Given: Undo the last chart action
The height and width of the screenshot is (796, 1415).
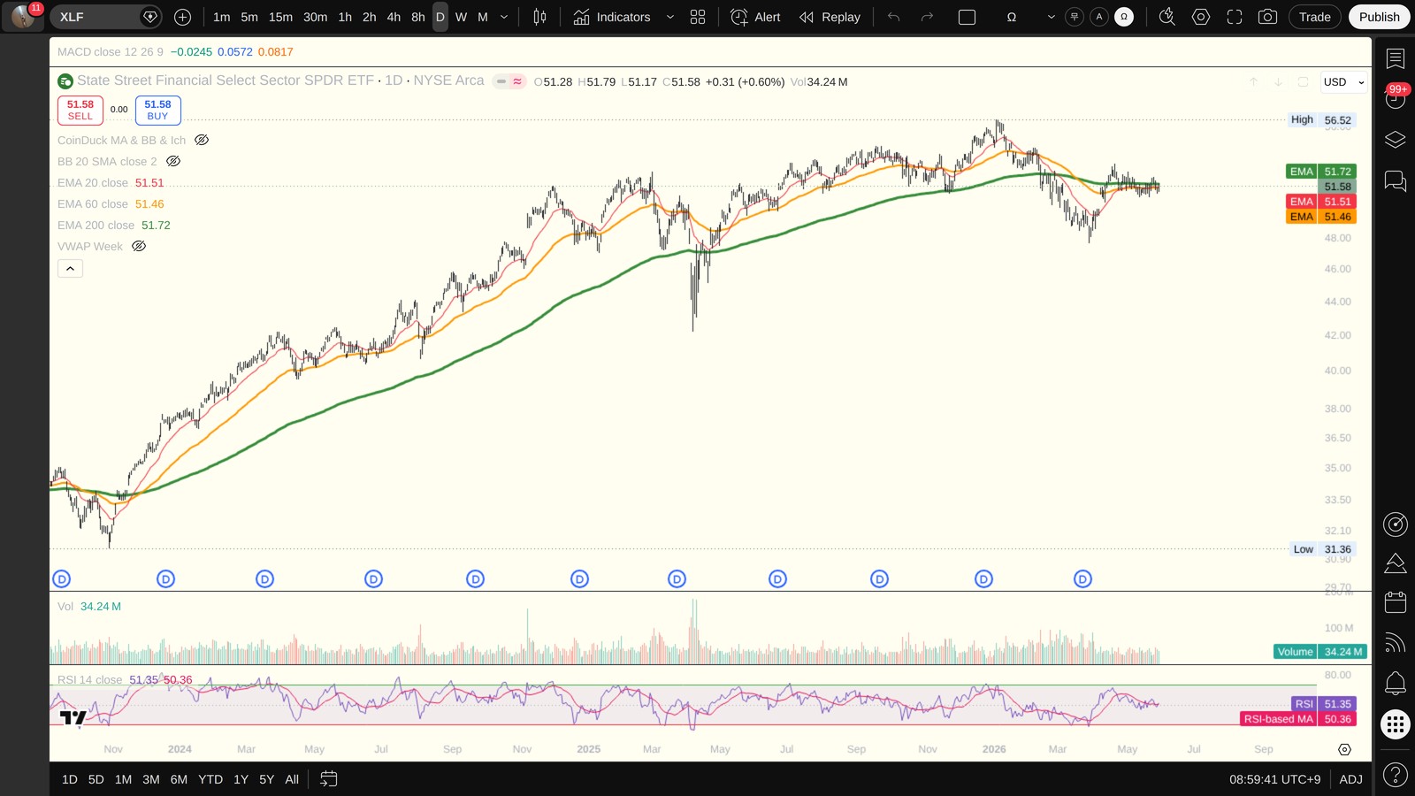Looking at the screenshot, I should (x=893, y=17).
